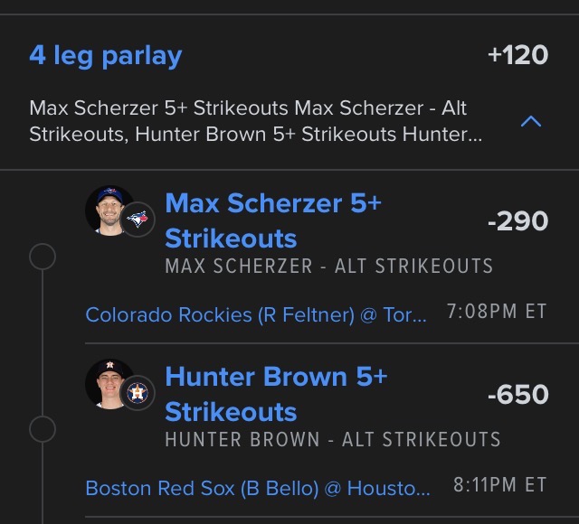The image size is (579, 524).
Task: Tap the +120 parlay odds
Action: click(x=517, y=55)
